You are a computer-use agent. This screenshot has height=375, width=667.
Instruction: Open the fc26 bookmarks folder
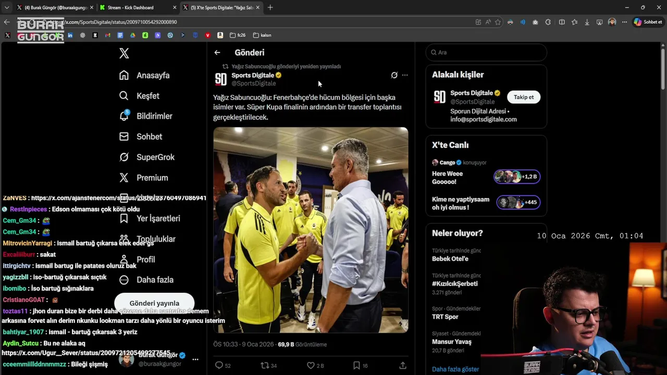[237, 35]
